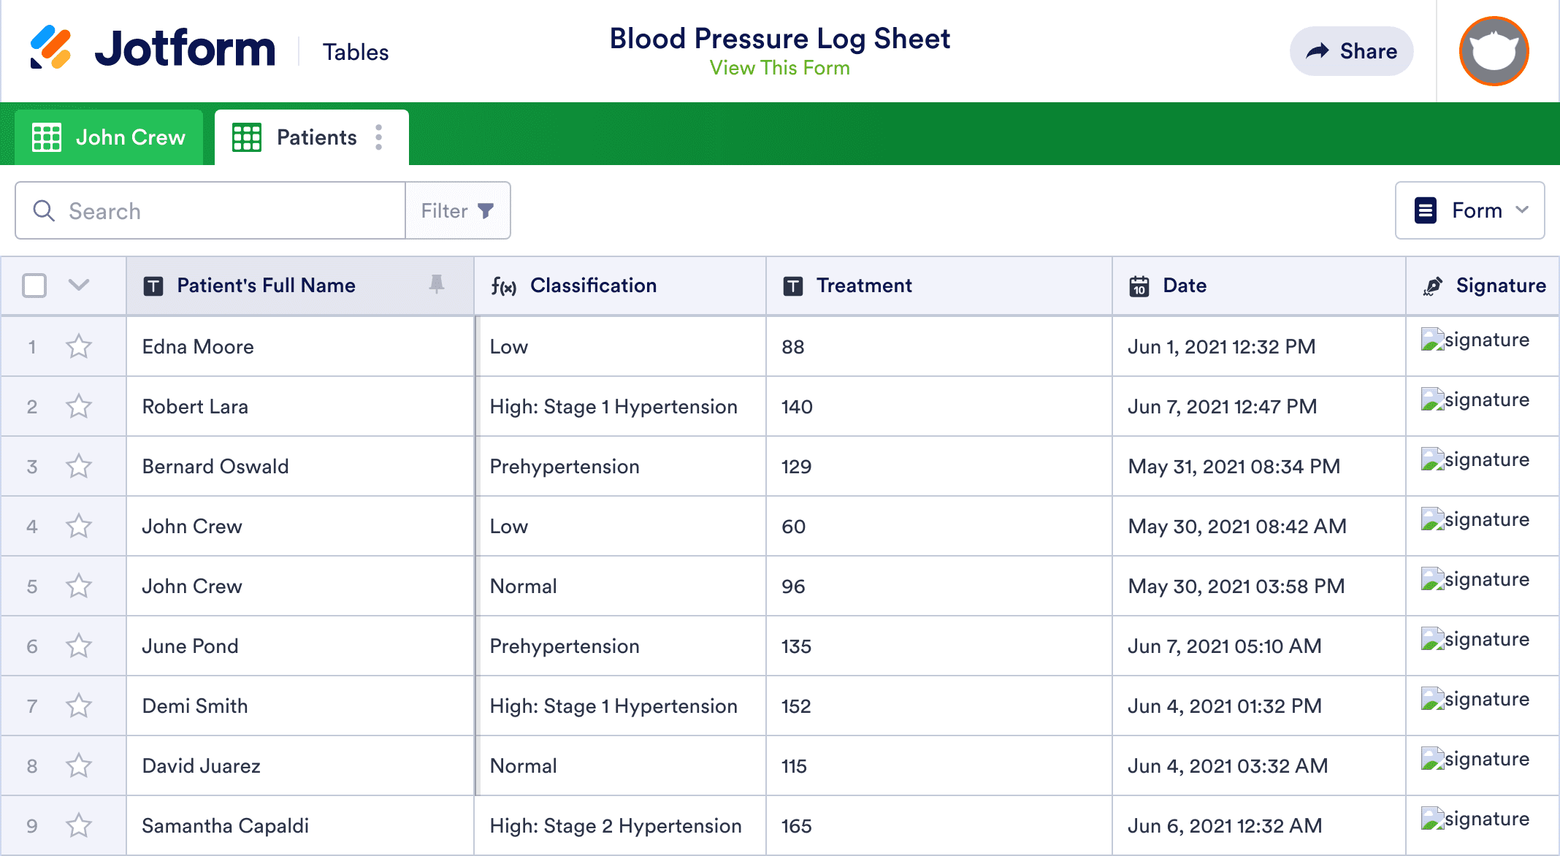Click the Jotform logo icon

(50, 48)
